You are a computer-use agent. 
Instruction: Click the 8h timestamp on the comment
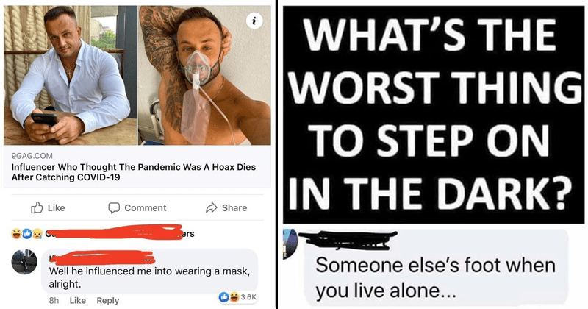pos(54,300)
